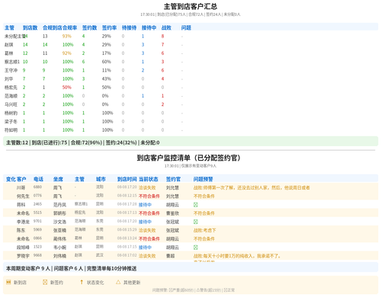Click the 状态变化 arrow legend icon
381x307 pixels.
click(82, 282)
